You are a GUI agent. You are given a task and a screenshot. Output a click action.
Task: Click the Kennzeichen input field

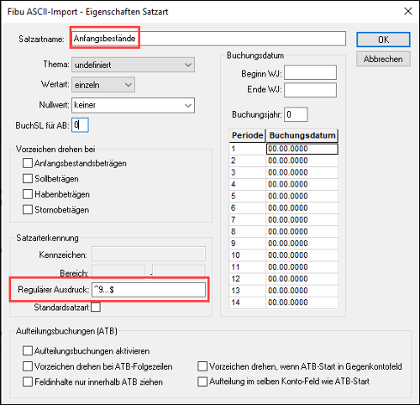[x=149, y=254]
